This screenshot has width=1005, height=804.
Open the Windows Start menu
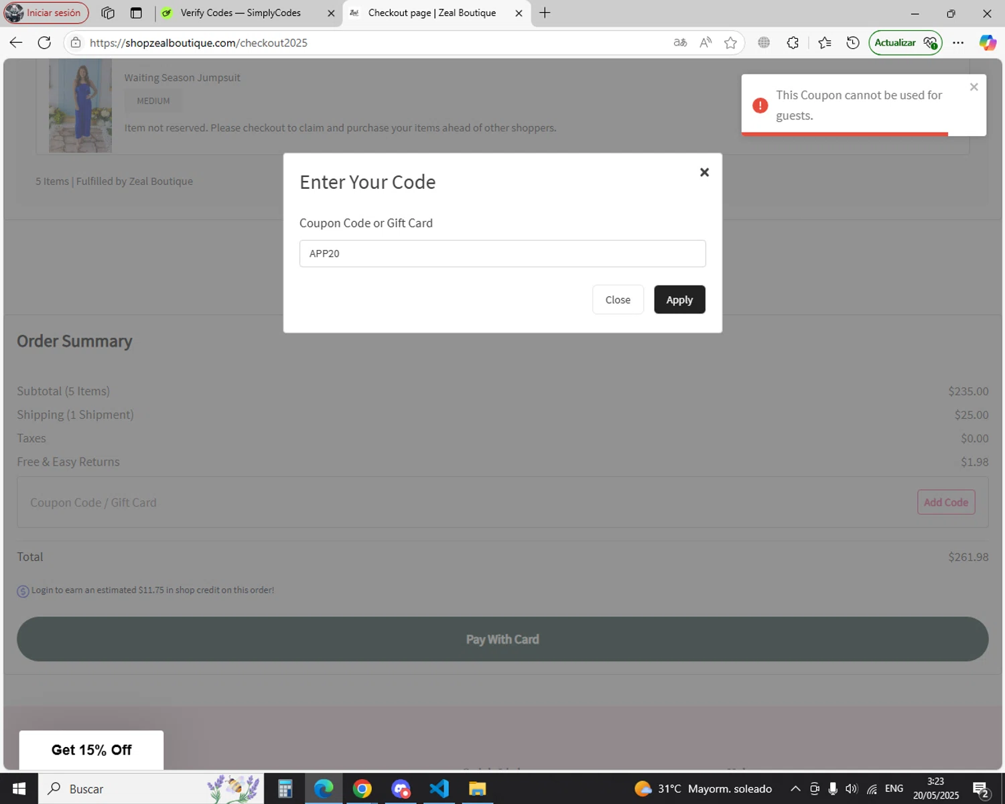click(x=19, y=789)
